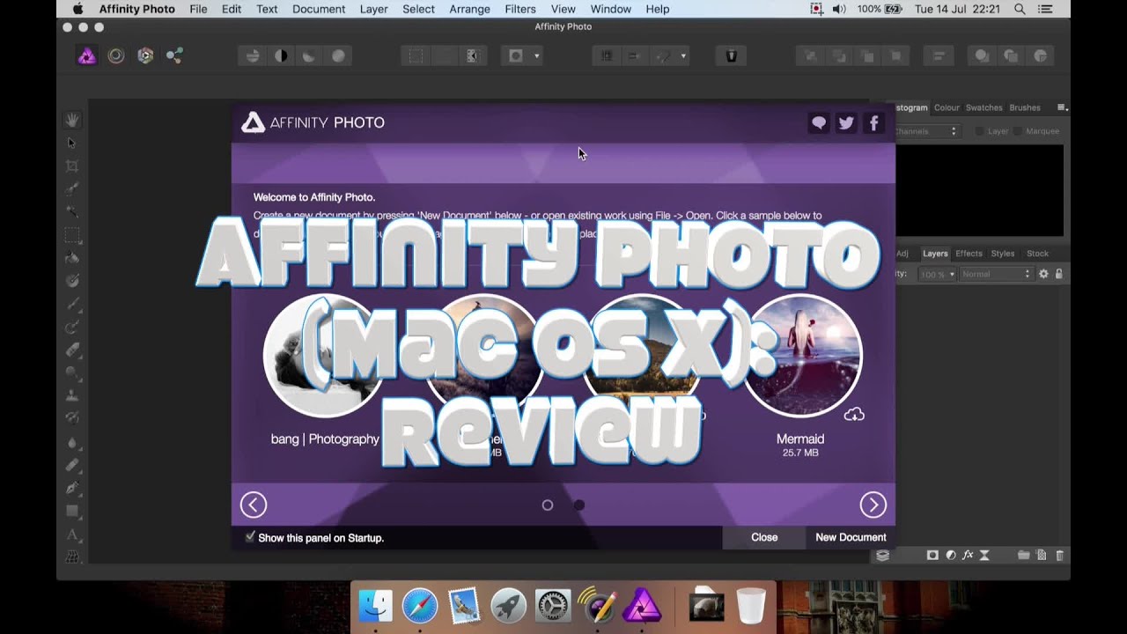
Task: Switch to the Styles tab
Action: [x=1003, y=254]
